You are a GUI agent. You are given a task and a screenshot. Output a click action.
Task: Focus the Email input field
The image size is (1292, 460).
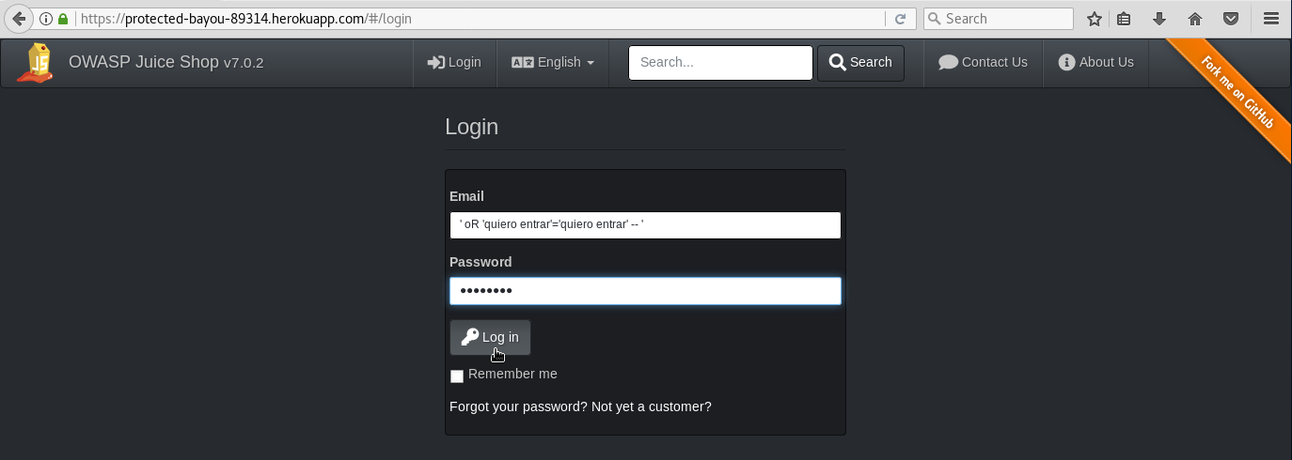point(645,225)
